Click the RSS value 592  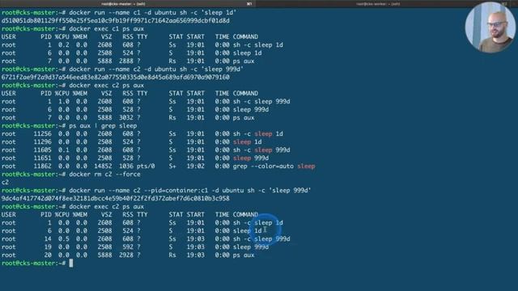pyautogui.click(x=128, y=247)
